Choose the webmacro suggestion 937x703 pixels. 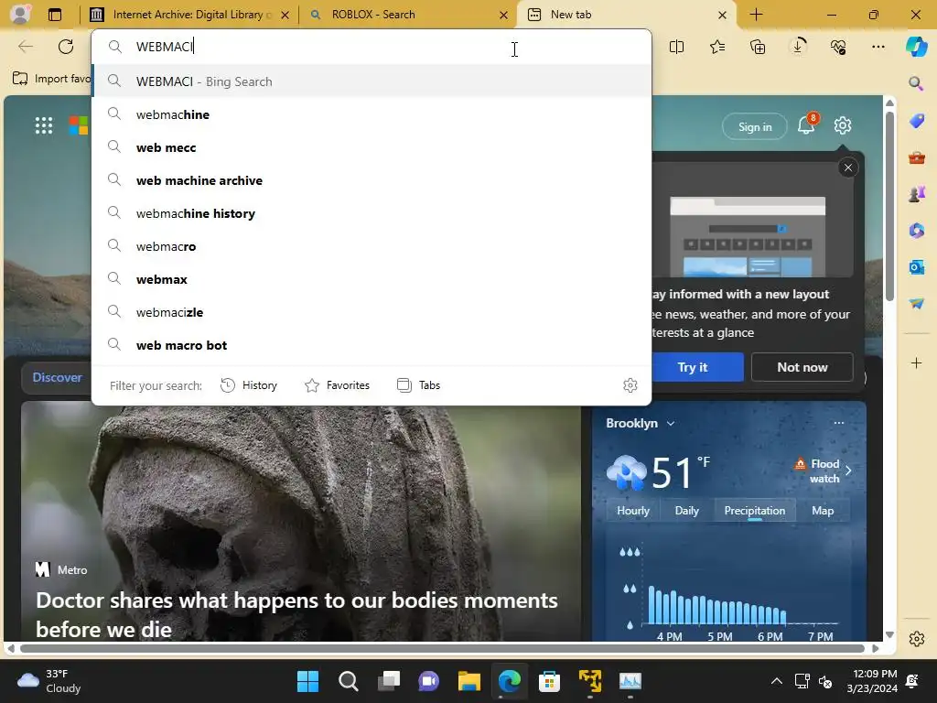tap(372, 245)
